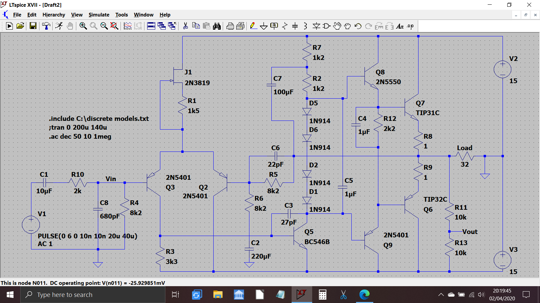540x303 pixels.
Task: Select the Move tool open hand icon
Action: point(337,26)
